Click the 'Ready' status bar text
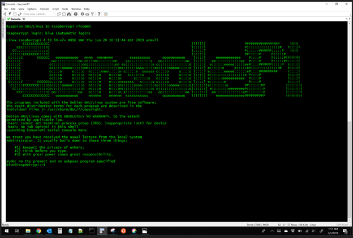 pyautogui.click(x=6, y=224)
